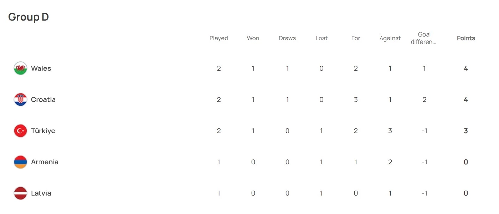Click the For column header
This screenshot has width=499, height=214.
tap(356, 38)
